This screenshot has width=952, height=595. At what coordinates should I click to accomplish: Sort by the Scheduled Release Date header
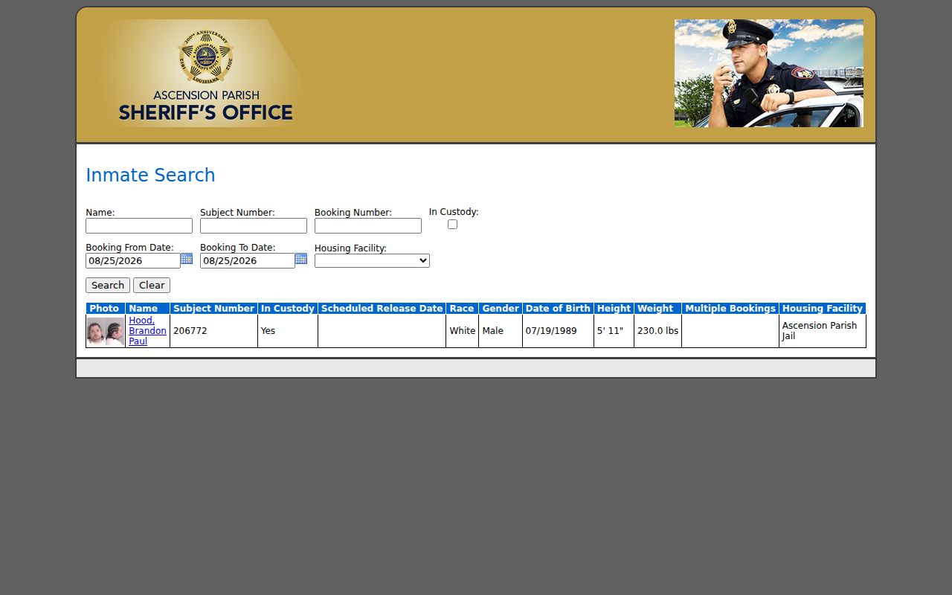point(382,309)
